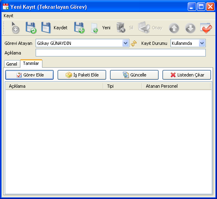The width and height of the screenshot is (217, 199).
Task: Click the Görev Ekle button
Action: click(29, 75)
